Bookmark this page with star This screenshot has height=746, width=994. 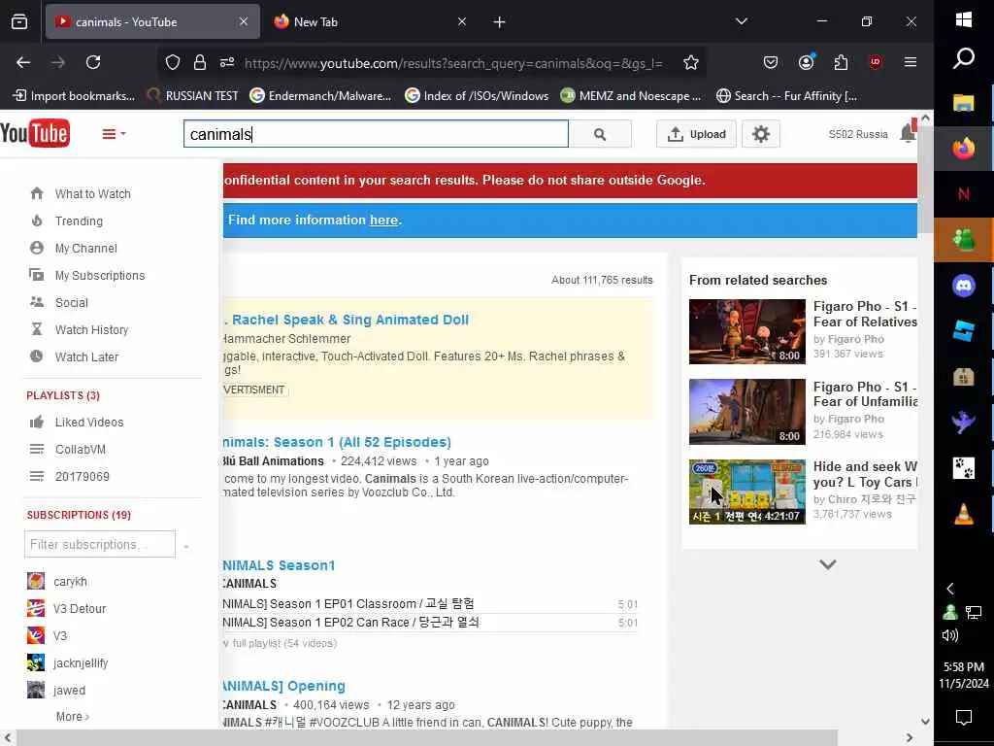point(691,62)
